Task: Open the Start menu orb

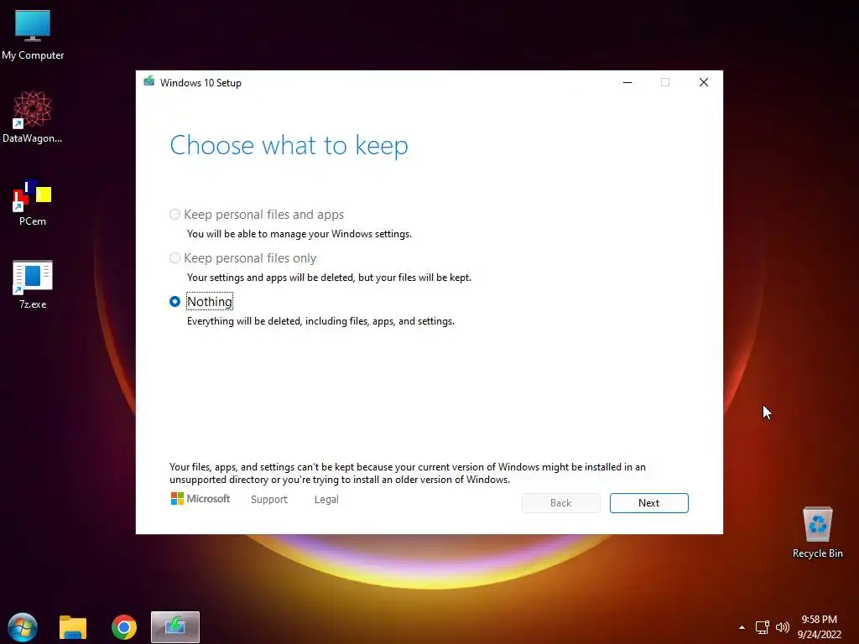Action: point(23,627)
